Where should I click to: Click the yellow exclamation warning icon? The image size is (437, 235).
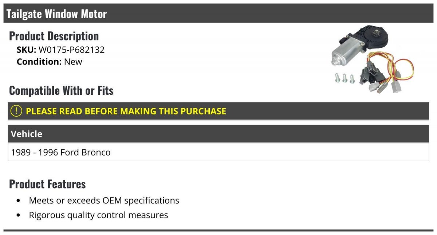click(16, 111)
